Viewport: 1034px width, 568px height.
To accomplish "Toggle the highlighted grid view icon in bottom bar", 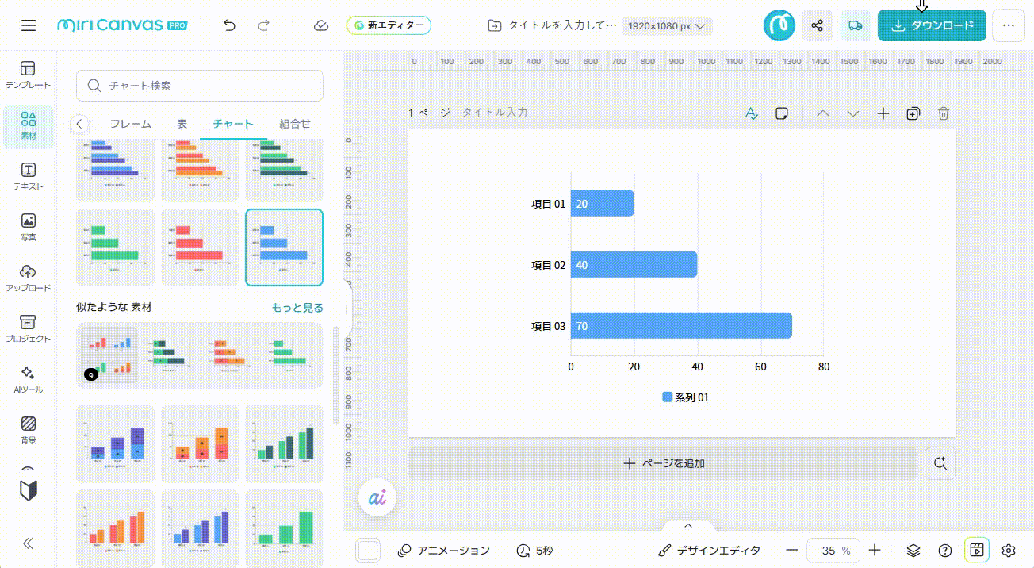I will (x=977, y=551).
